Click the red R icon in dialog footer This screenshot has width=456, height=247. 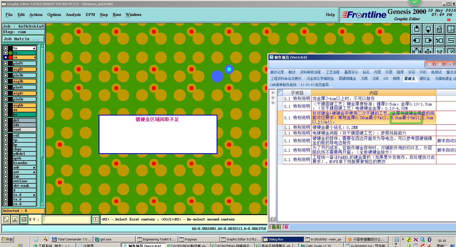point(286,227)
